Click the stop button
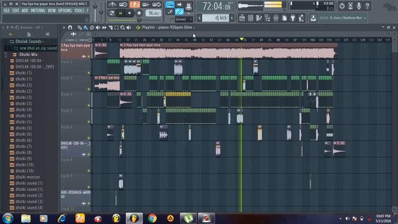 pos(129,13)
